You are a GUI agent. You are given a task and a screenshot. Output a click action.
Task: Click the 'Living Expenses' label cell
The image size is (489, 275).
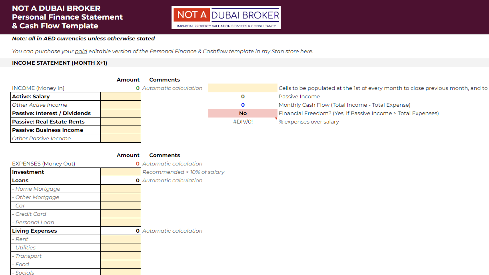click(56, 231)
